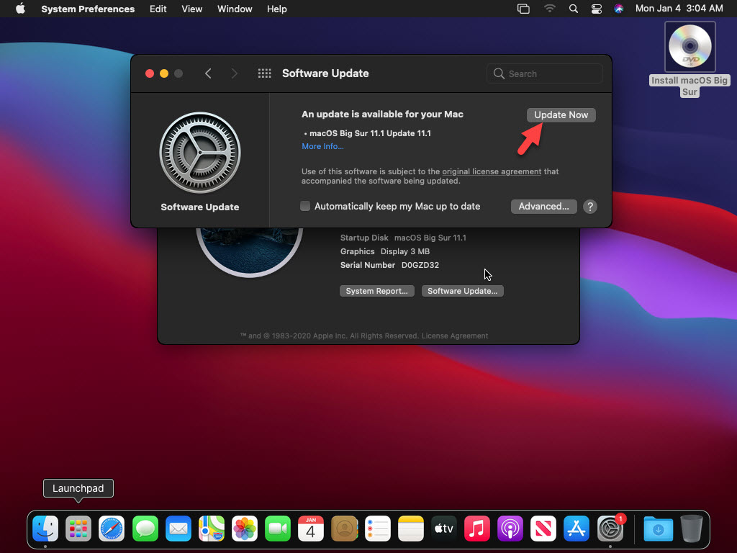
Task: Open Calendar app in the Dock
Action: point(311,529)
